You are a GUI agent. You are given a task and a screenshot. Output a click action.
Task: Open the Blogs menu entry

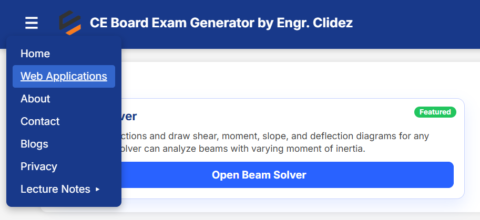pos(34,144)
